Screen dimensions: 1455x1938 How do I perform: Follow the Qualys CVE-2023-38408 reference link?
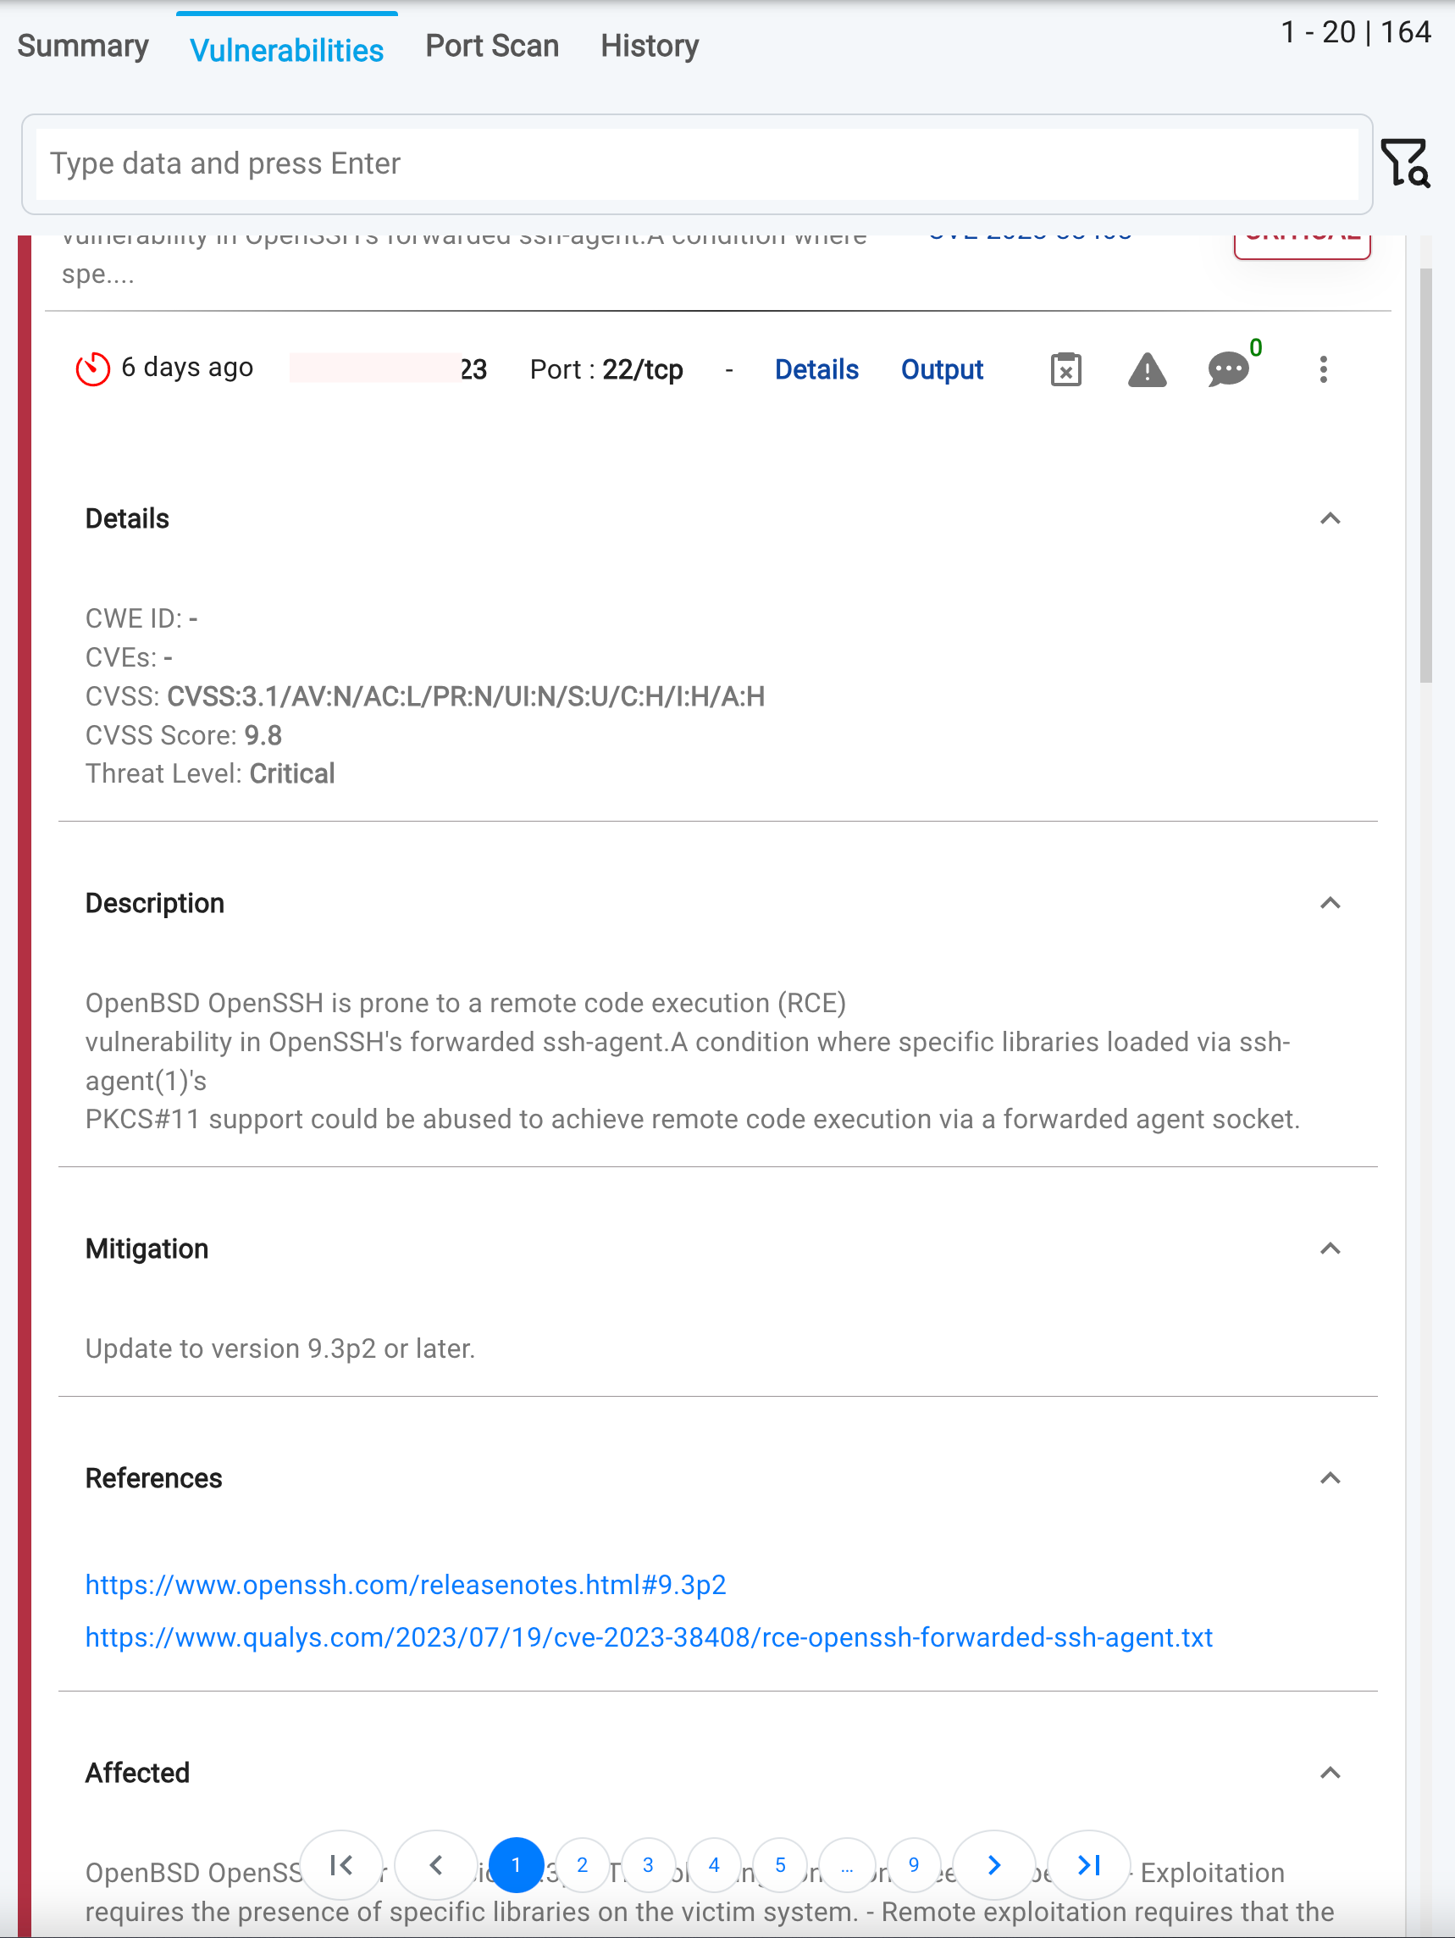click(649, 1637)
